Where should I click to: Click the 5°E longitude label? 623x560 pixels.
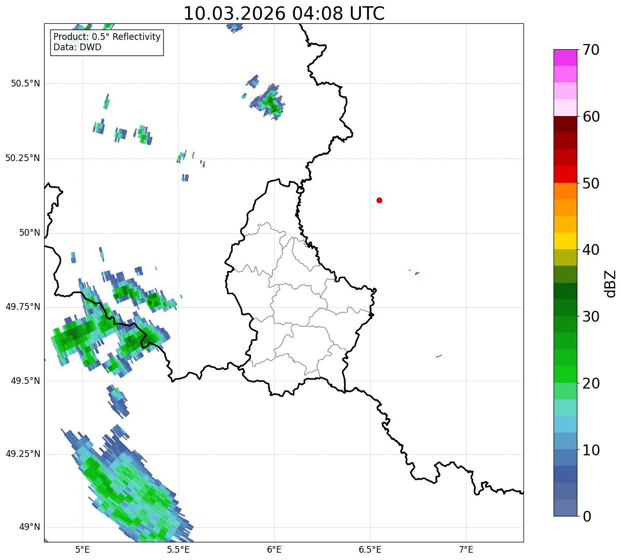coord(82,549)
